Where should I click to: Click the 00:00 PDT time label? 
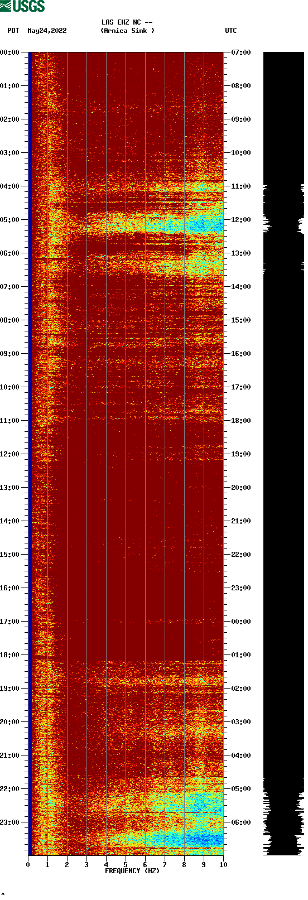click(9, 52)
